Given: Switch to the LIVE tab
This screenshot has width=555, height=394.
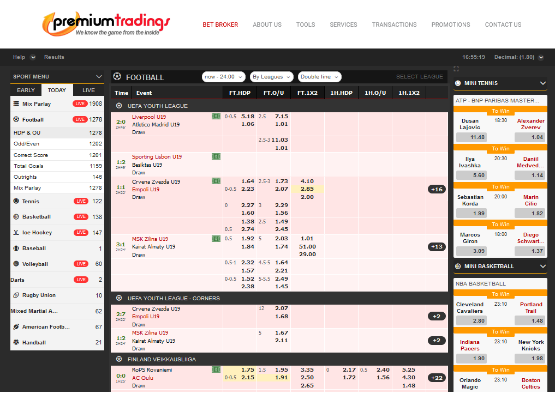Looking at the screenshot, I should tap(88, 90).
